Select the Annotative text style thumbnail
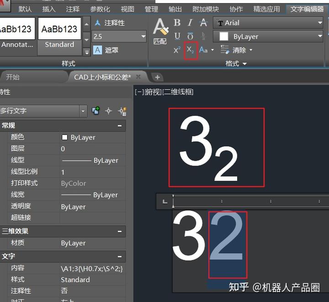 (17, 33)
